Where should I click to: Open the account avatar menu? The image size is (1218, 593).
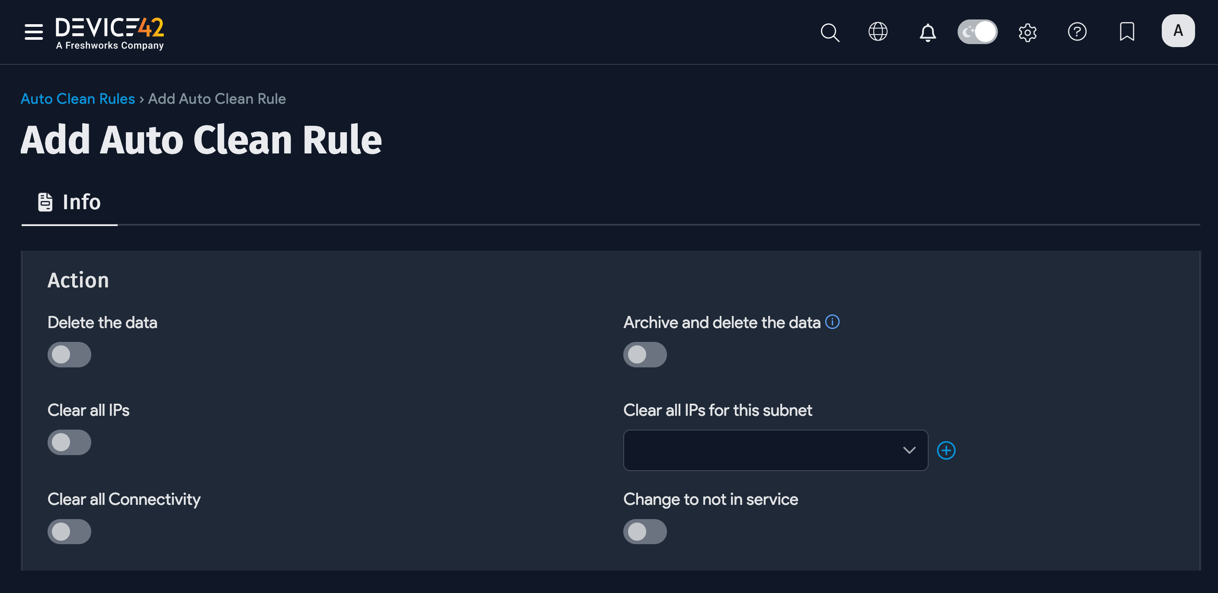tap(1178, 30)
